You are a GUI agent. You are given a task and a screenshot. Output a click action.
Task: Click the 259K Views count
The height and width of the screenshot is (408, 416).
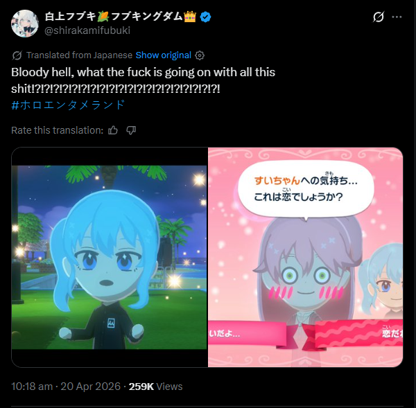[x=155, y=387]
